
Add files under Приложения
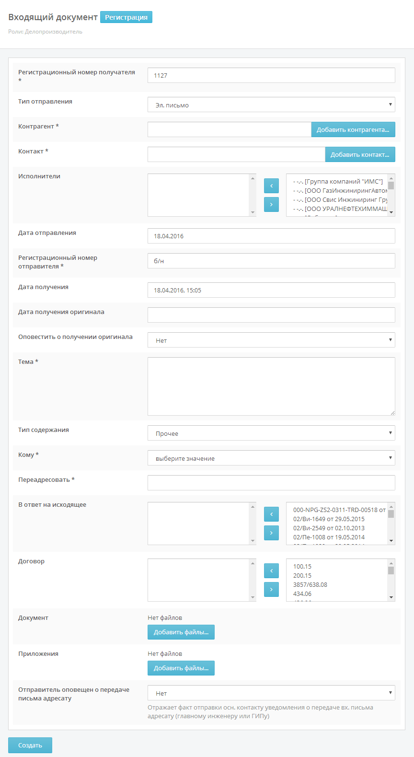(x=181, y=668)
